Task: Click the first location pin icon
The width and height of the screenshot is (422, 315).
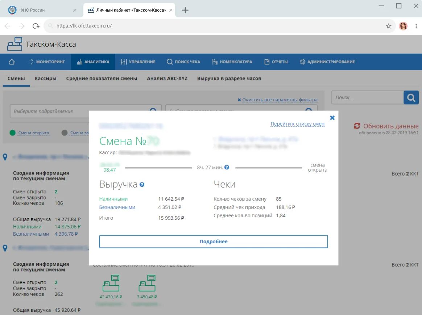Action: pos(5,157)
